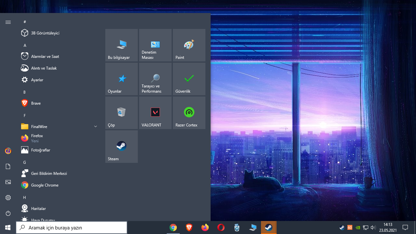Expand the FinalWire folder
This screenshot has height=234, width=416.
click(x=59, y=127)
